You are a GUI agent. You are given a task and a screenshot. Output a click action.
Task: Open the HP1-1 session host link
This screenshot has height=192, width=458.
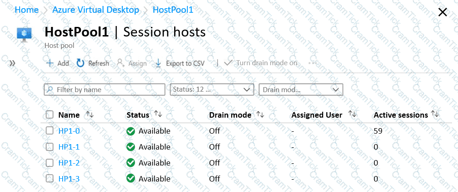pyautogui.click(x=69, y=147)
